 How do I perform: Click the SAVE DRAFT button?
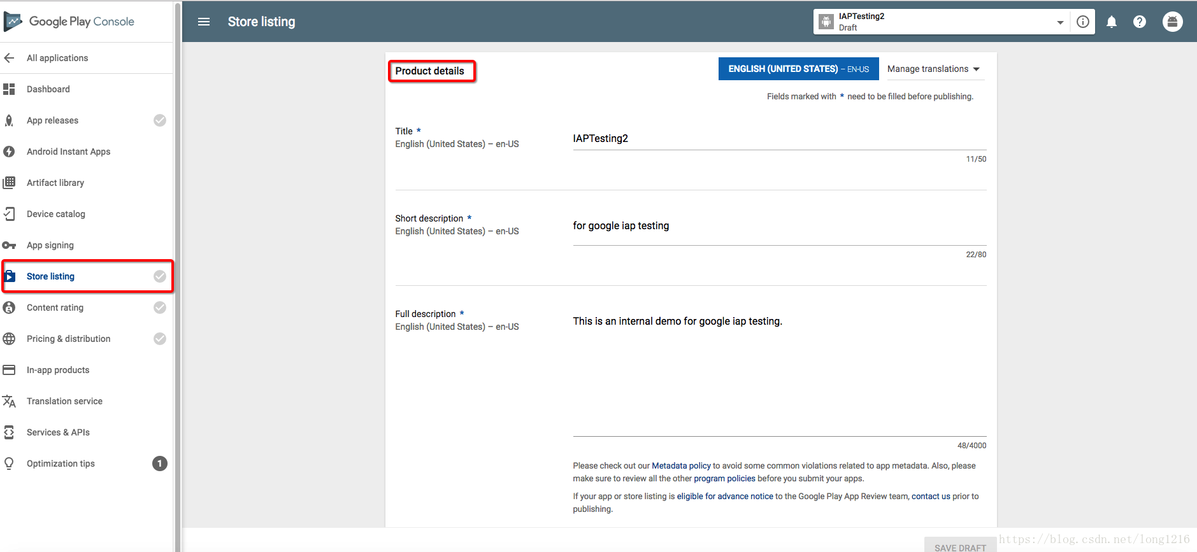click(x=960, y=546)
